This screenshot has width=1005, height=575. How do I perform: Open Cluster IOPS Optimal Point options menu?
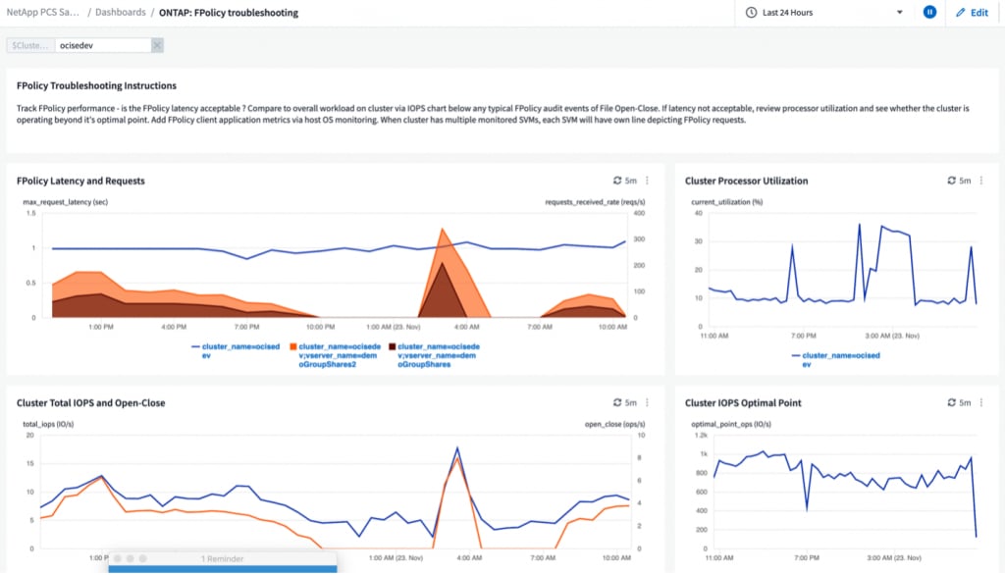[981, 402]
